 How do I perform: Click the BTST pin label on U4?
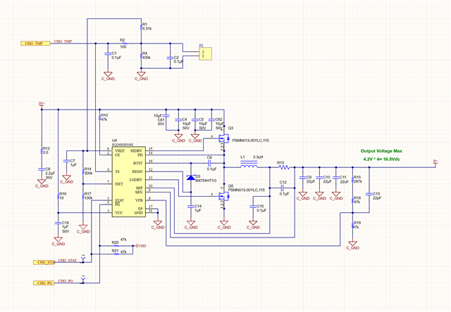coord(138,163)
